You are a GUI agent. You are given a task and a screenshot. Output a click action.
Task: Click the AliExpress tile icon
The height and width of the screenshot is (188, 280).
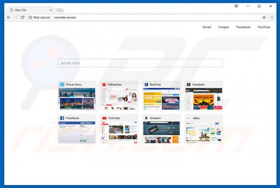[x=104, y=84]
